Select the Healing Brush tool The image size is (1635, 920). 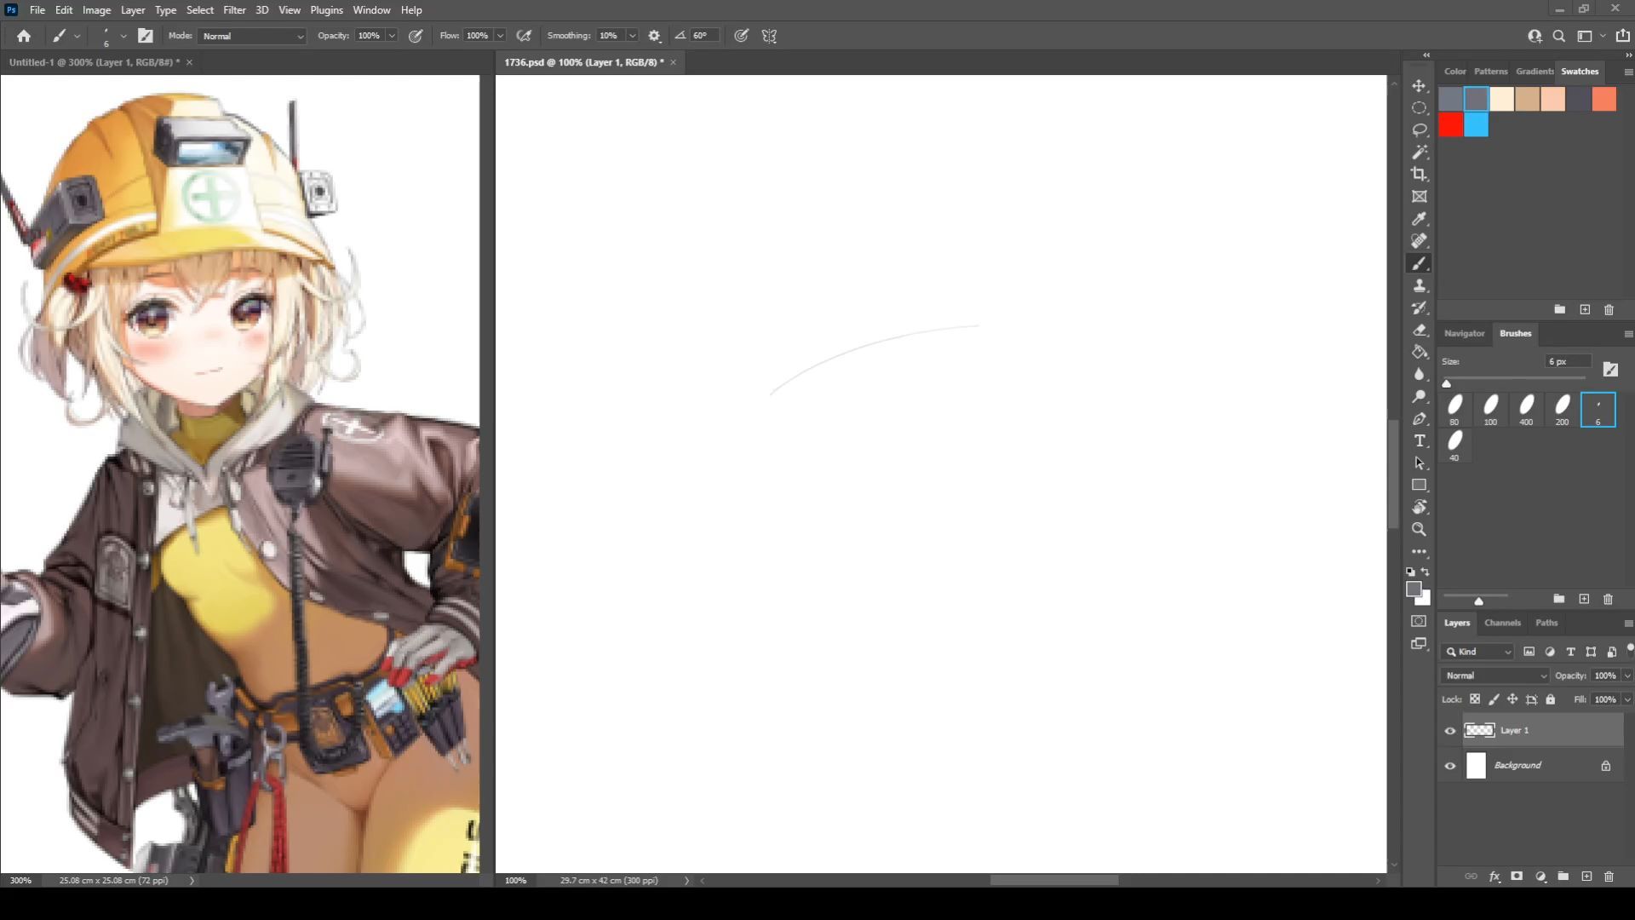pos(1419,241)
